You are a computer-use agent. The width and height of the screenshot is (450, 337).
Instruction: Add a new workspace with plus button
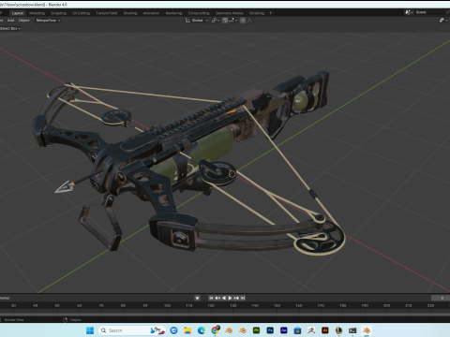click(x=271, y=13)
